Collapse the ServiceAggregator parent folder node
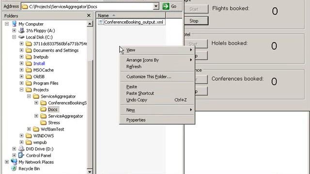 [29, 96]
